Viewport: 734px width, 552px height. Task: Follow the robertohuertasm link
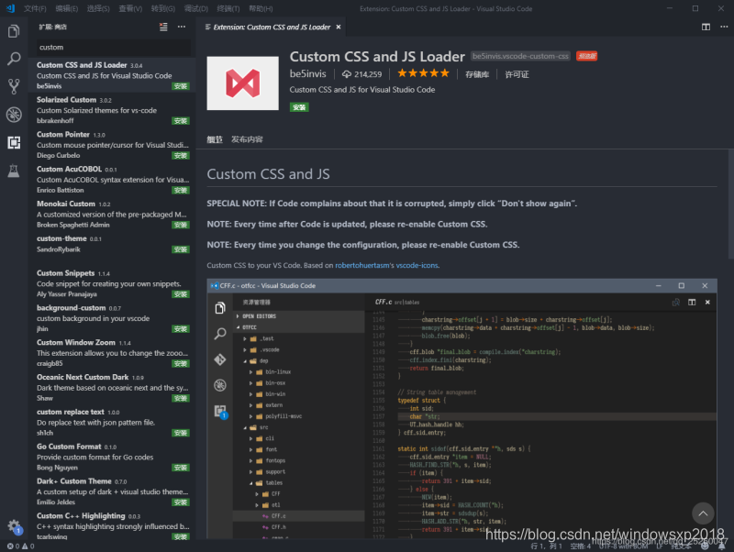[x=361, y=265]
